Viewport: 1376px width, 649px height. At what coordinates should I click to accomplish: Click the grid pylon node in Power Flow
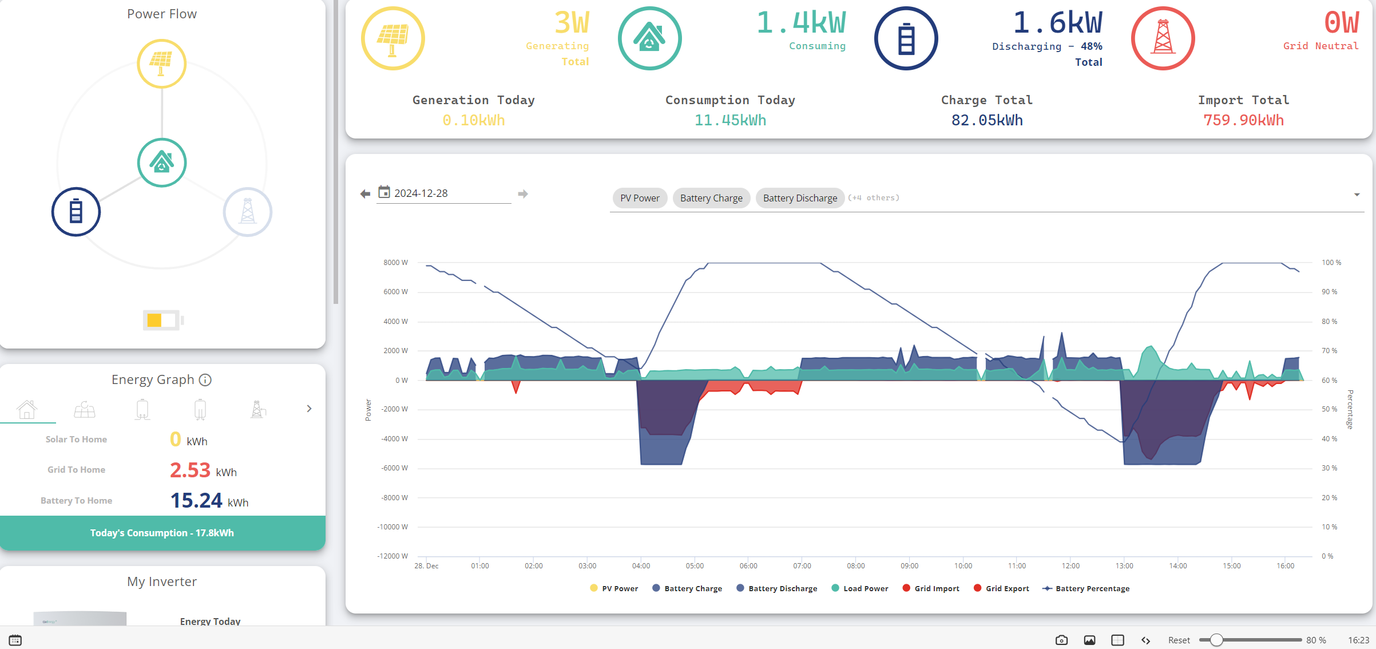coord(248,212)
